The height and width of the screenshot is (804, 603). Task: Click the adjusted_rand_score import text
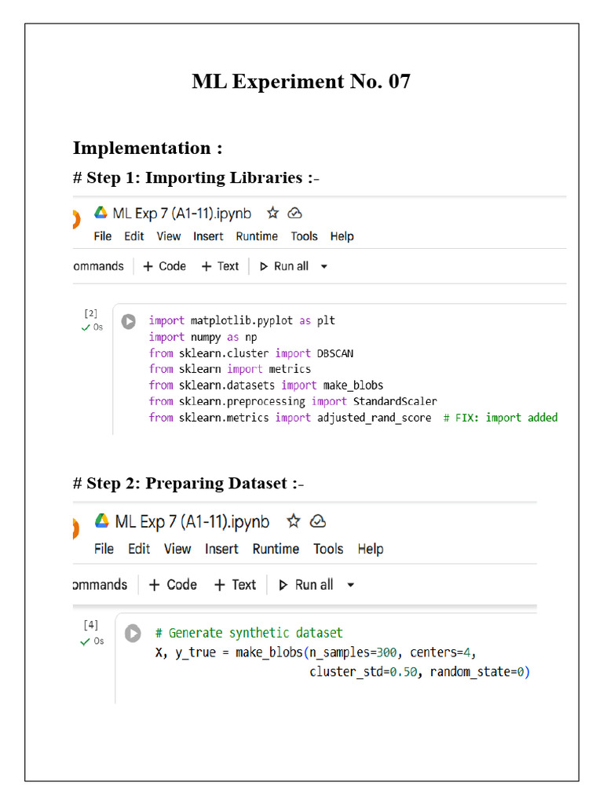(x=290, y=418)
